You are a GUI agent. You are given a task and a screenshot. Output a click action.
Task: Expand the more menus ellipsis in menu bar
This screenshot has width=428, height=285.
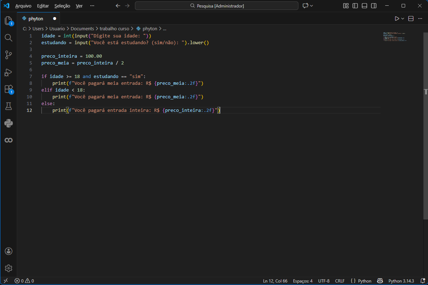[92, 6]
